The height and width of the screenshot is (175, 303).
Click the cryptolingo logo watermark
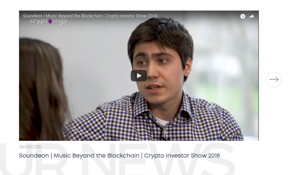click(x=49, y=21)
